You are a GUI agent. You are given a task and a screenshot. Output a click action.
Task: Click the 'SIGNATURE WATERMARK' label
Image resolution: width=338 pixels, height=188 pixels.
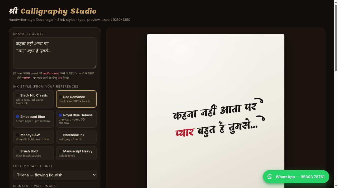click(x=35, y=186)
